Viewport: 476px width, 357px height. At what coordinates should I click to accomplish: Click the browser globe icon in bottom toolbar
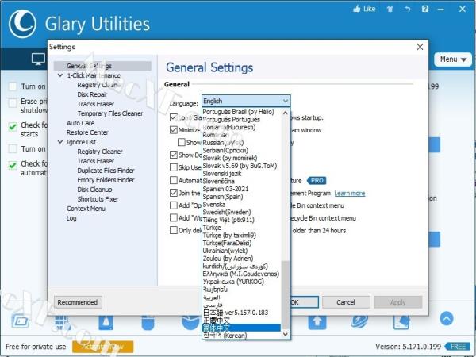pyautogui.click(x=359, y=322)
